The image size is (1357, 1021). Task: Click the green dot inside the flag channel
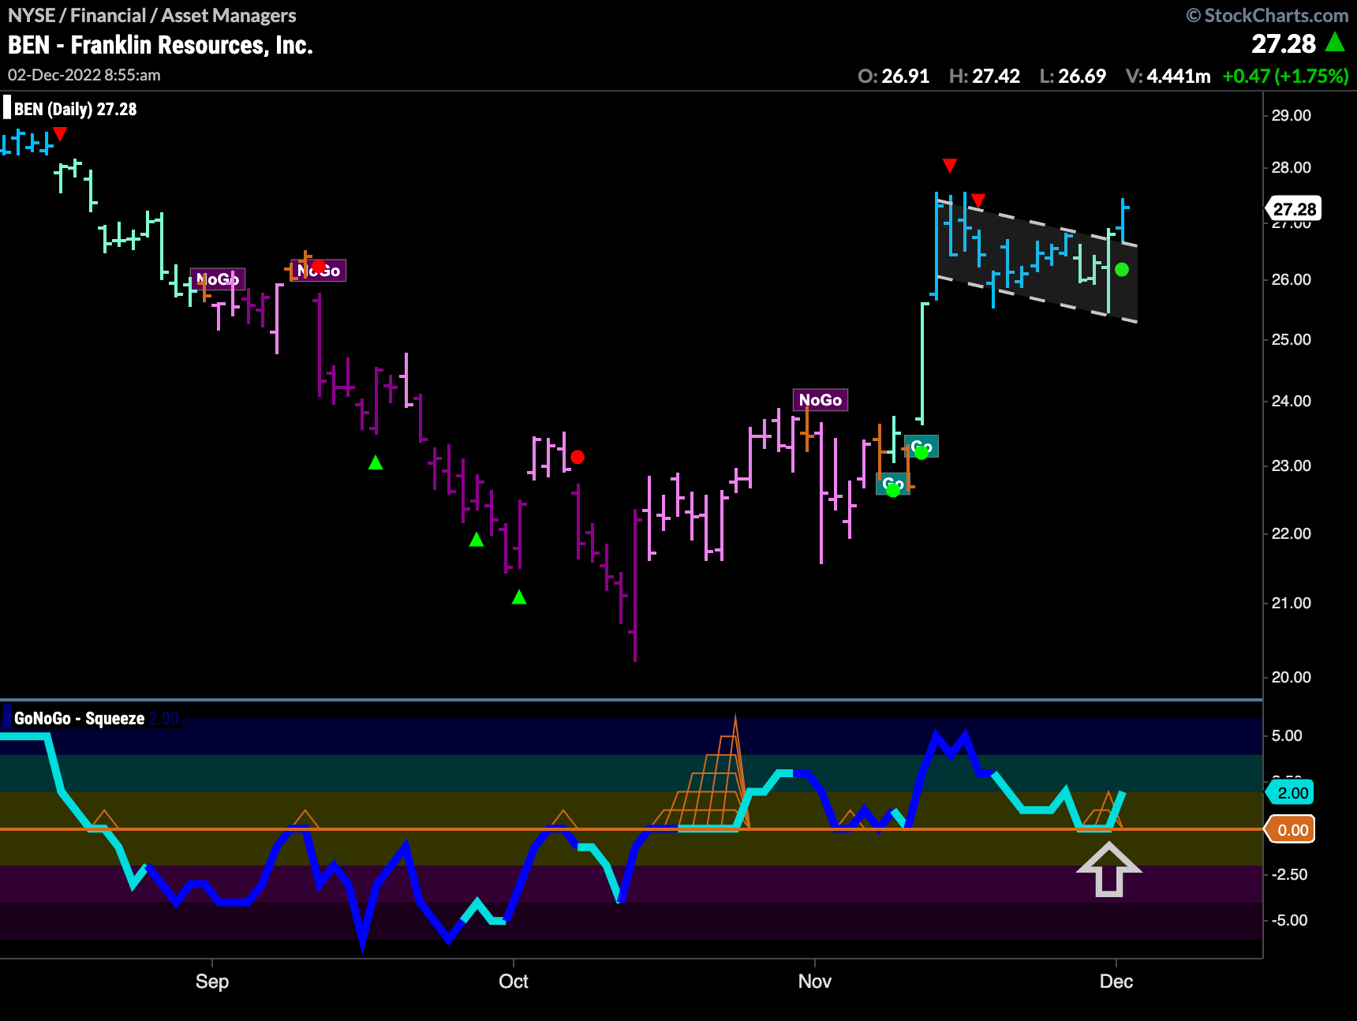pyautogui.click(x=1122, y=270)
